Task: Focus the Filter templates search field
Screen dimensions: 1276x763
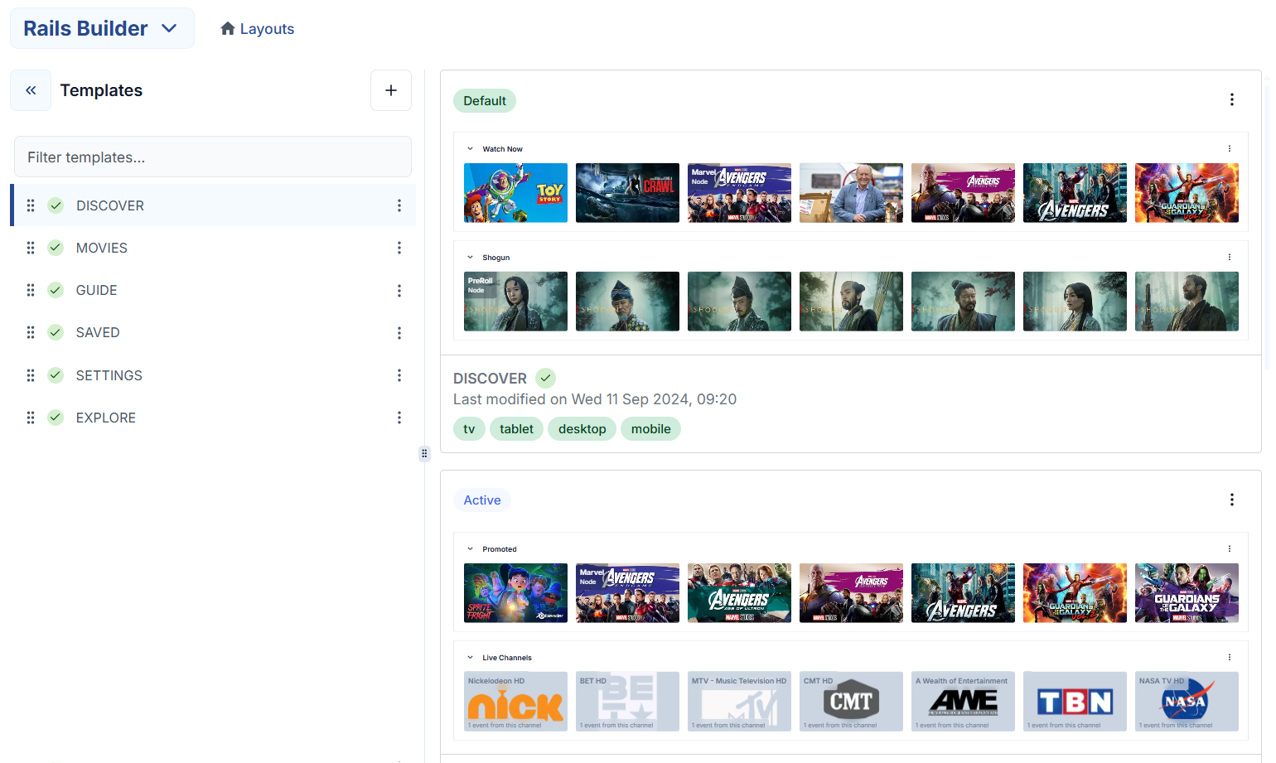Action: click(x=213, y=157)
